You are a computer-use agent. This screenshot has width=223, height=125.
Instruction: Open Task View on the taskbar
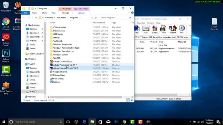coord(68,122)
